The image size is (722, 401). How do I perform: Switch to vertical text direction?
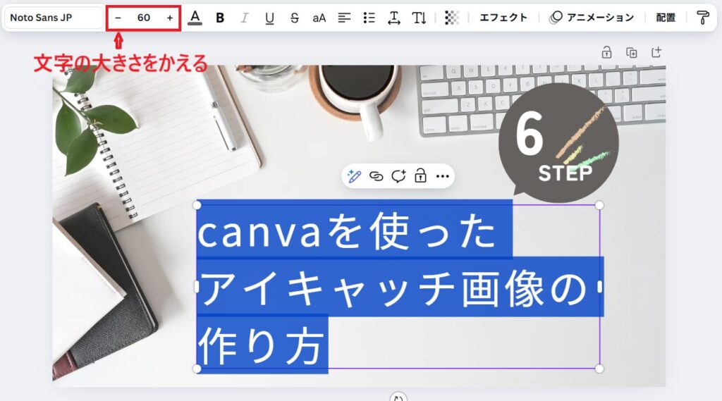420,18
